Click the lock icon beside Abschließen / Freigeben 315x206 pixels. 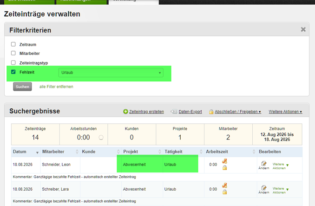pos(211,112)
